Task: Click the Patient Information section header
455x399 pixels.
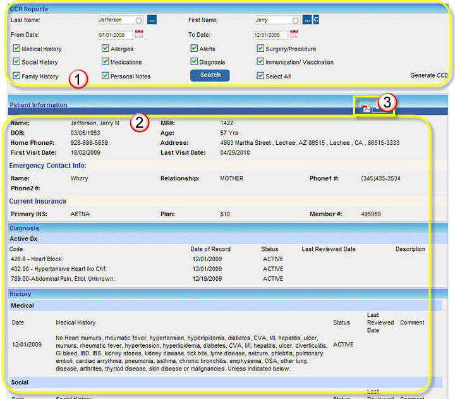Action: 38,105
